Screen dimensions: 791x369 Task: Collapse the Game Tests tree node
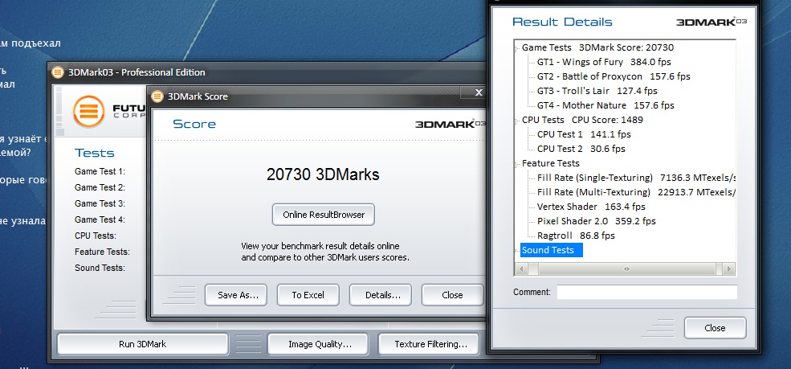pos(516,48)
